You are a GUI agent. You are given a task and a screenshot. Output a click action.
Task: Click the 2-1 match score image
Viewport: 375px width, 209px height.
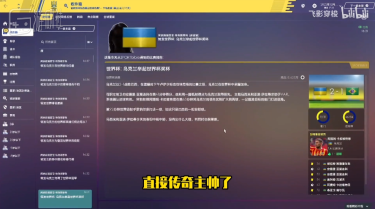(x=336, y=91)
